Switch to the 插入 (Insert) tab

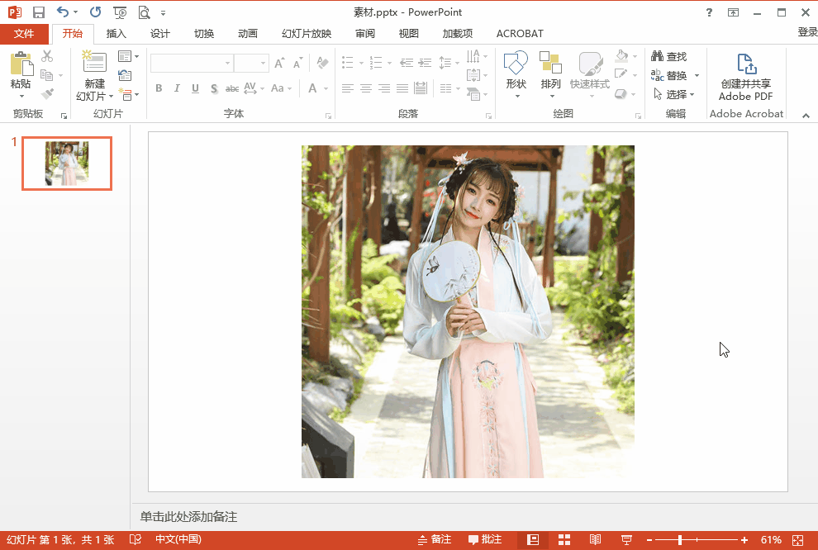pyautogui.click(x=116, y=34)
